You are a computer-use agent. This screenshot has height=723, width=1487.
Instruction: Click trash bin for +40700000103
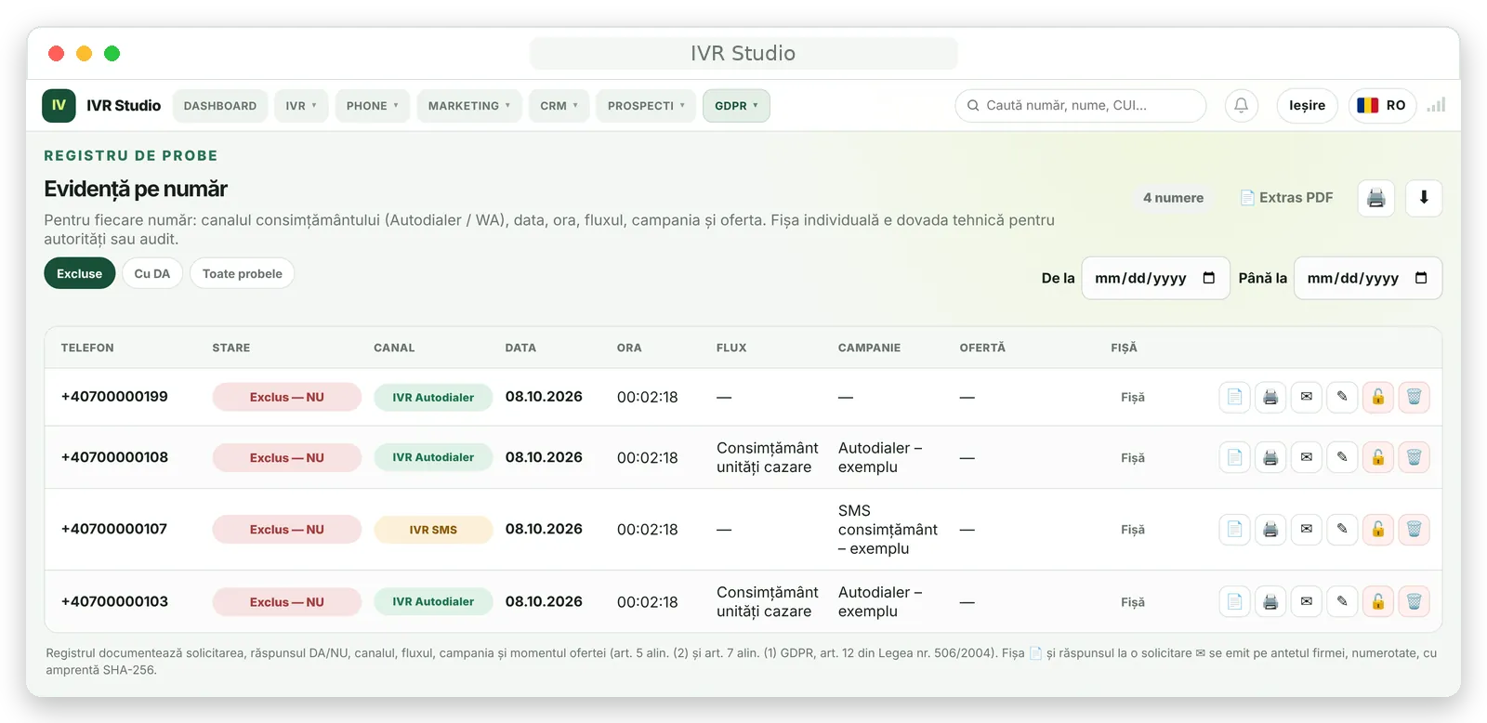click(x=1414, y=601)
